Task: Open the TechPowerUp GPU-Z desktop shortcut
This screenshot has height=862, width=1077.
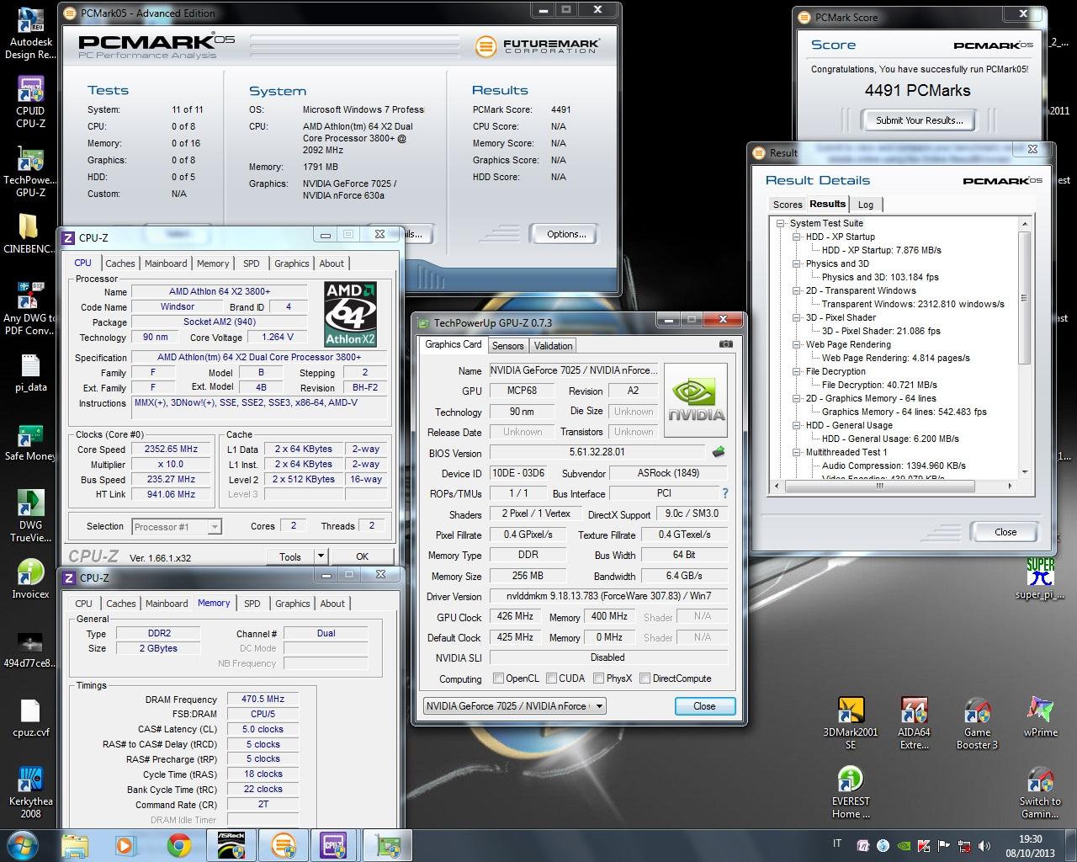Action: 30,170
